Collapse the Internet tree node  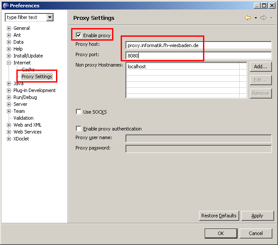9,63
